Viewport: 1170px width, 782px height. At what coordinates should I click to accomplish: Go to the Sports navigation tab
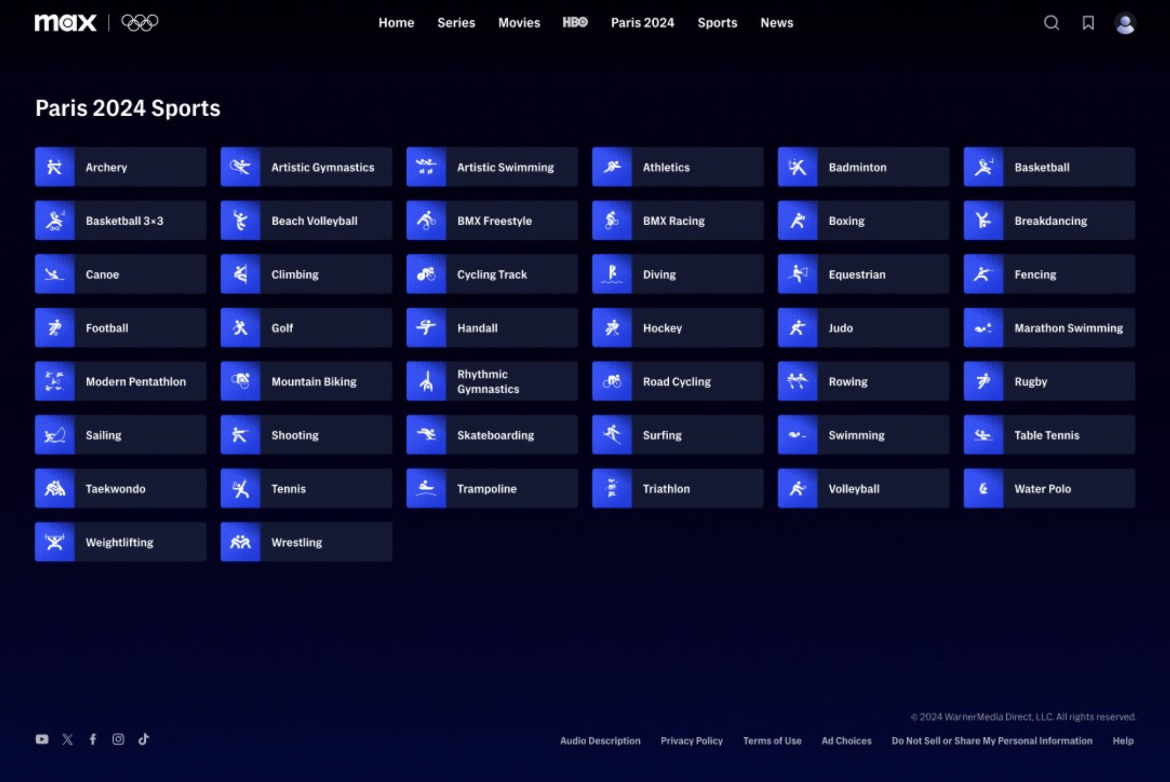pos(717,23)
